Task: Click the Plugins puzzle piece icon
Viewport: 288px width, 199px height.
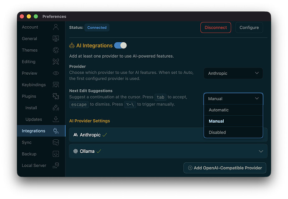Action: tap(56, 96)
